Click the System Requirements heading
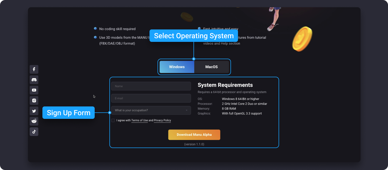This screenshot has height=170, width=388. tap(225, 85)
